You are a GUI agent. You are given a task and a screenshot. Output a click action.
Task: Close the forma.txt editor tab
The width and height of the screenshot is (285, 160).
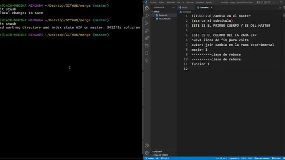coord(212,8)
